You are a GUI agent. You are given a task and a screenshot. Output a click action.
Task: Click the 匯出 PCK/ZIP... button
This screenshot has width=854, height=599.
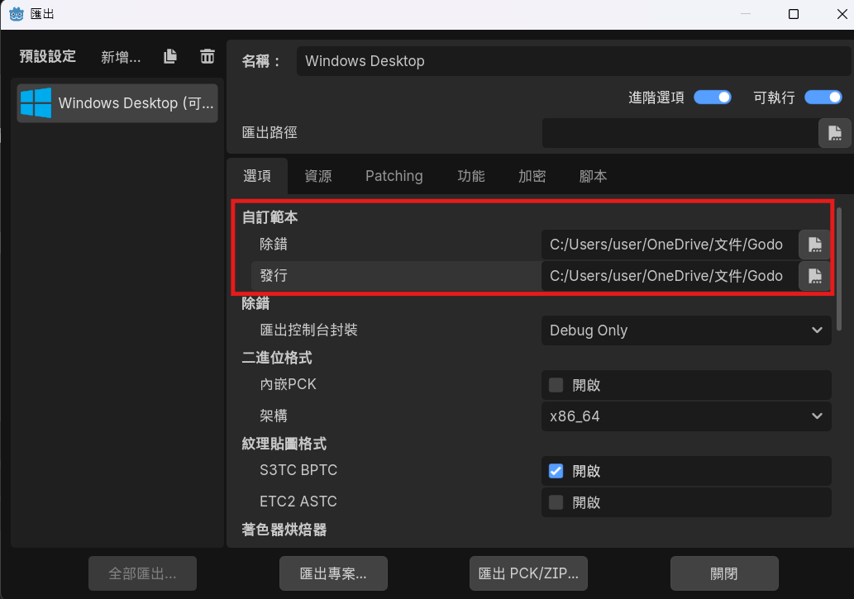point(528,573)
